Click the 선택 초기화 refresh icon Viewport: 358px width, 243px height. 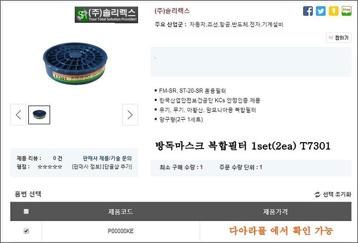point(317,194)
